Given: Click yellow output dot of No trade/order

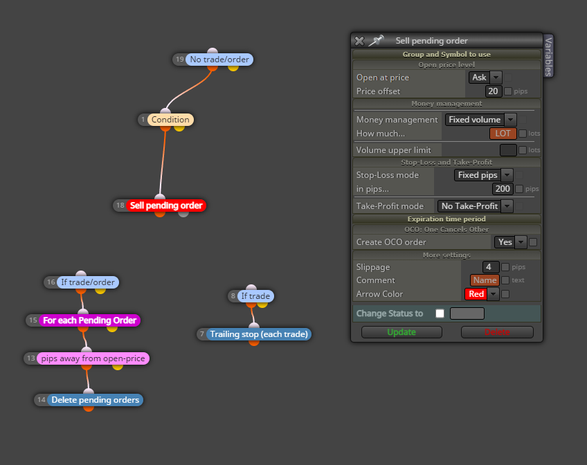Looking at the screenshot, I should pos(233,68).
